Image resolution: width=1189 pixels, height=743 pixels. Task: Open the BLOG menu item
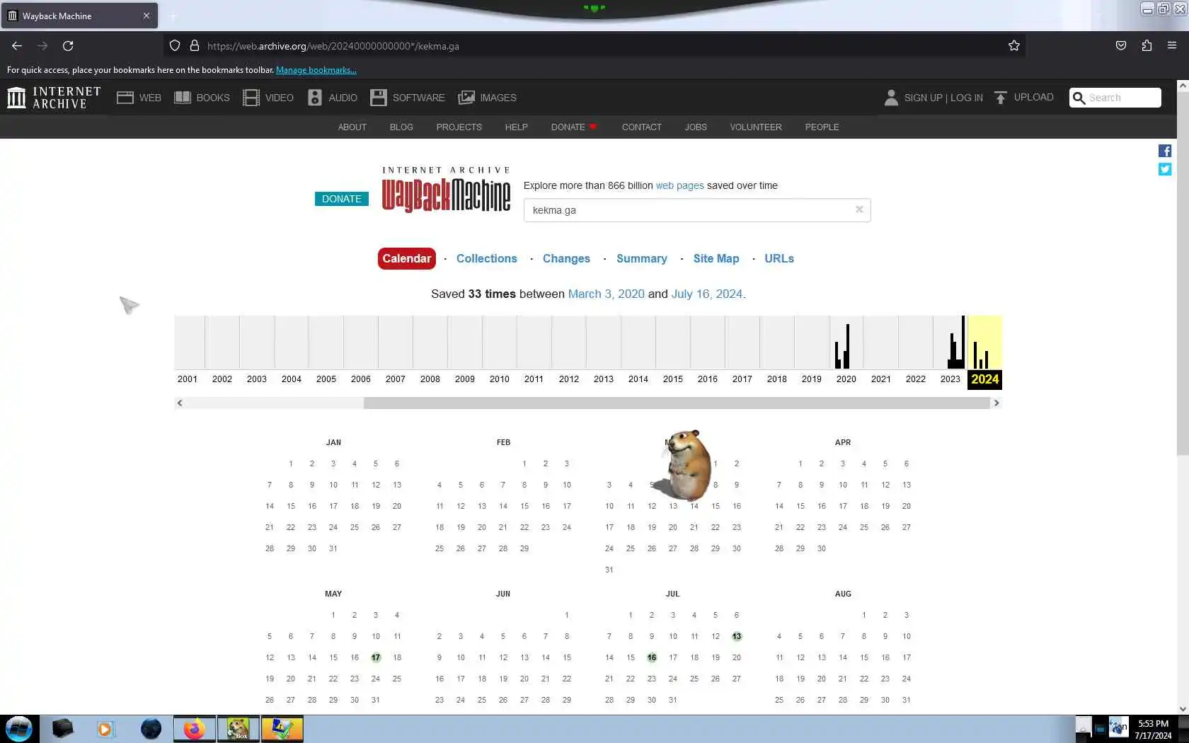(401, 127)
